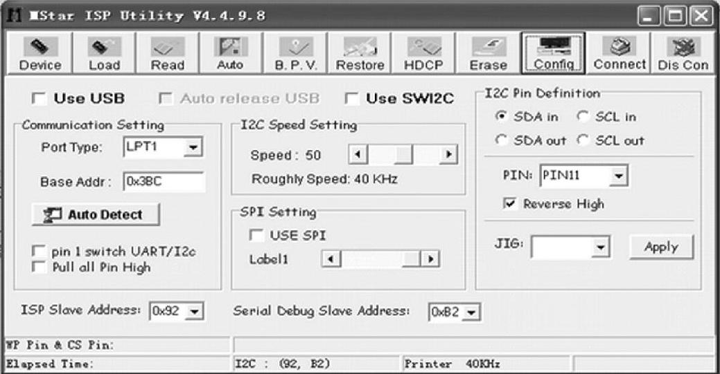
Task: Click the Dis Con toolbar icon
Action: (x=683, y=53)
